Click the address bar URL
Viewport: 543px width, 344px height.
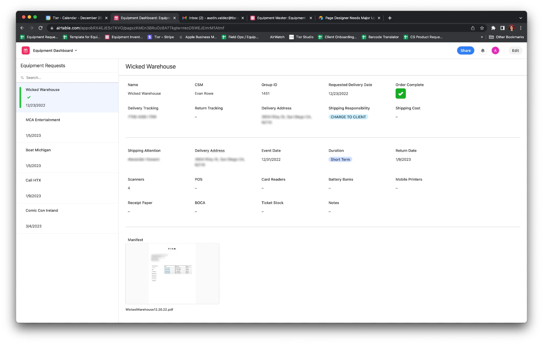pos(140,28)
